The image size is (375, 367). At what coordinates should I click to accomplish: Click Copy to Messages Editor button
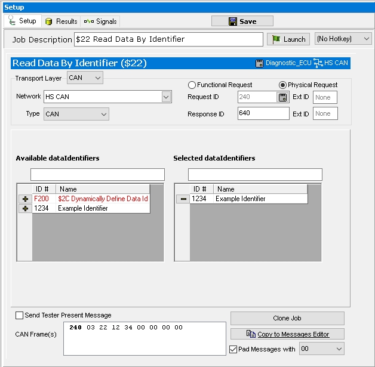[287, 334]
